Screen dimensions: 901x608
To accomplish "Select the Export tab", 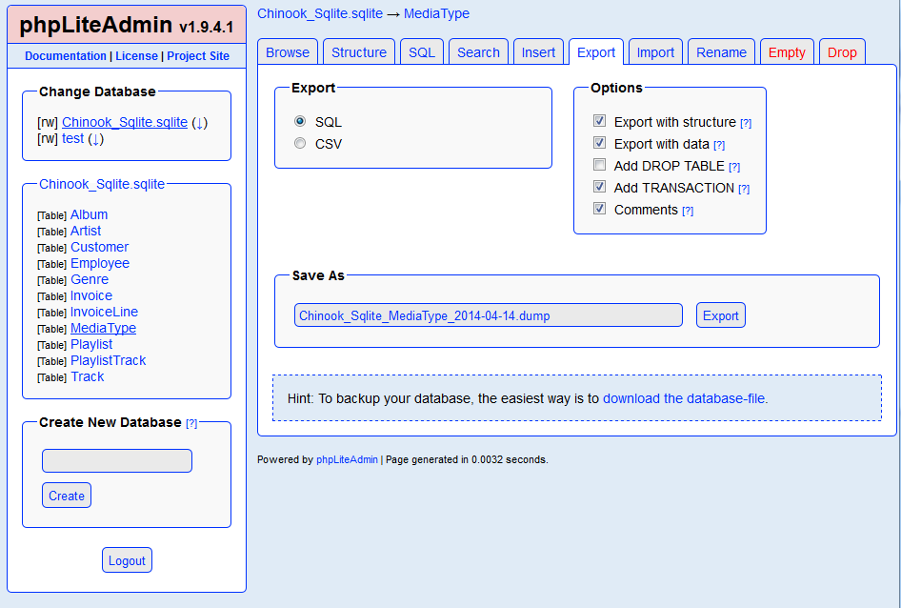I will pyautogui.click(x=596, y=52).
